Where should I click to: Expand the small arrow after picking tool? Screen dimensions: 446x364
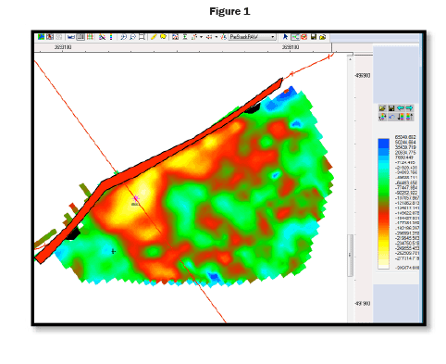(x=201, y=37)
